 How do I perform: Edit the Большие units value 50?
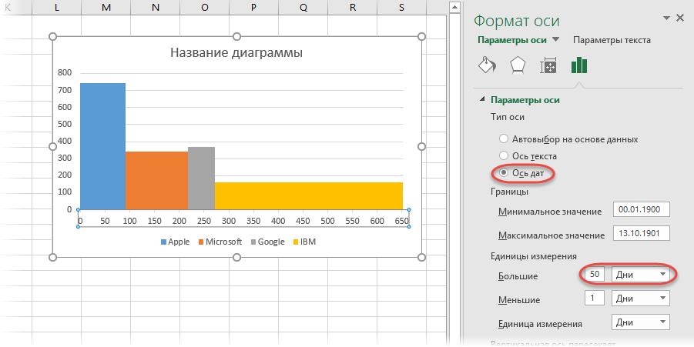(x=595, y=274)
